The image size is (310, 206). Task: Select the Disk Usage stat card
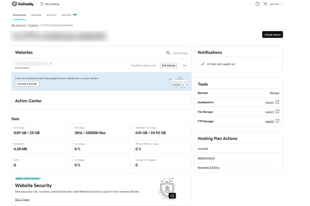tap(41, 130)
